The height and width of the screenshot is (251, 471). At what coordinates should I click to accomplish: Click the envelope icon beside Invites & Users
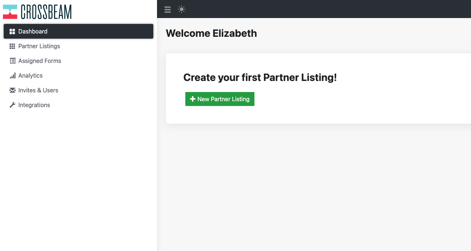tap(13, 90)
